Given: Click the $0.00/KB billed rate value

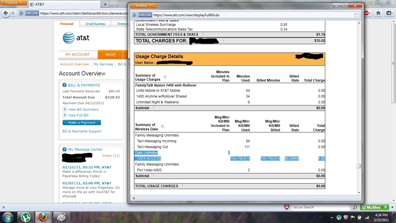Looking at the screenshot, I should tap(292, 159).
